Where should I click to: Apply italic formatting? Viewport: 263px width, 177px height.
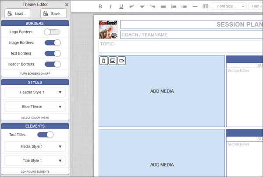point(110,7)
